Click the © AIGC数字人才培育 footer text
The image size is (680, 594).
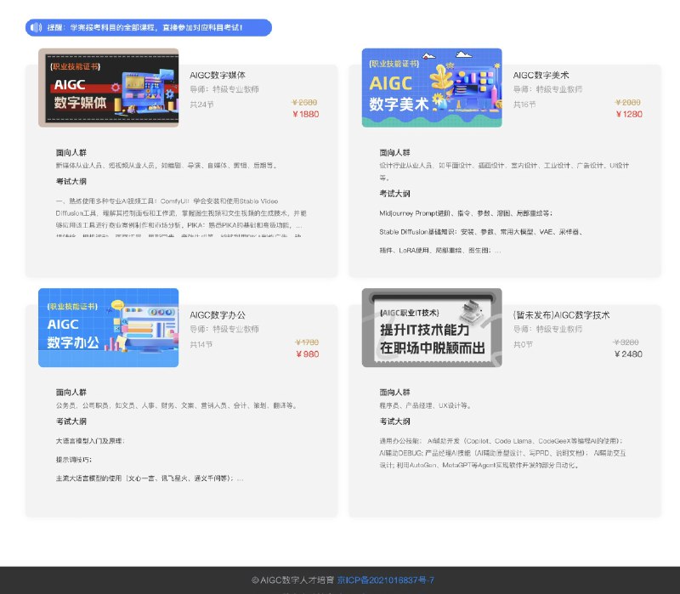pos(292,580)
